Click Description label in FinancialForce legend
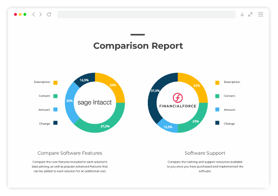Screen dimensions: 278x196 coord(232,82)
